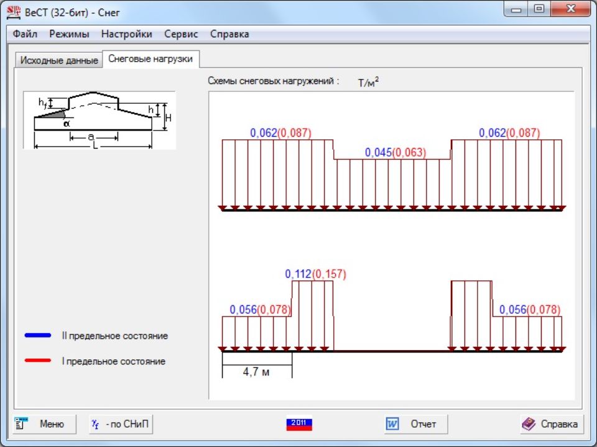Open the Настройки menu
The width and height of the screenshot is (597, 447).
(126, 34)
